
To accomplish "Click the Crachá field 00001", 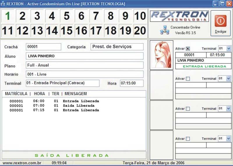I will click(x=43, y=47).
